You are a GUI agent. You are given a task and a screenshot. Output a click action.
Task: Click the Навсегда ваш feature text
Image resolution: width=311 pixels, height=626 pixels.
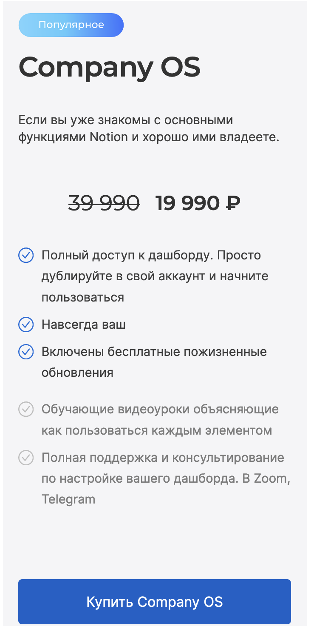tap(84, 325)
